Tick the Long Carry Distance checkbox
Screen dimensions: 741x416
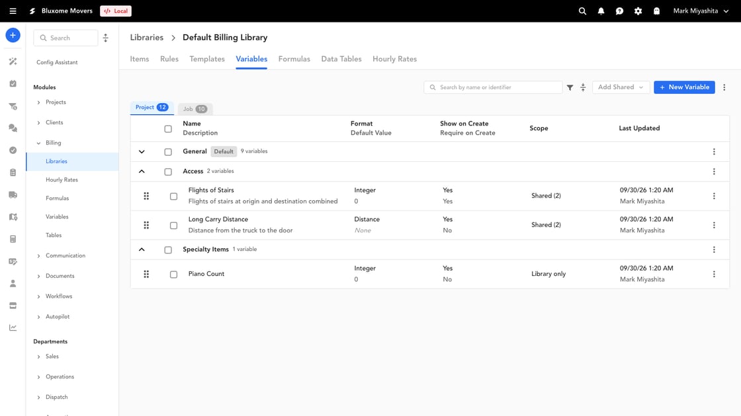coord(173,225)
